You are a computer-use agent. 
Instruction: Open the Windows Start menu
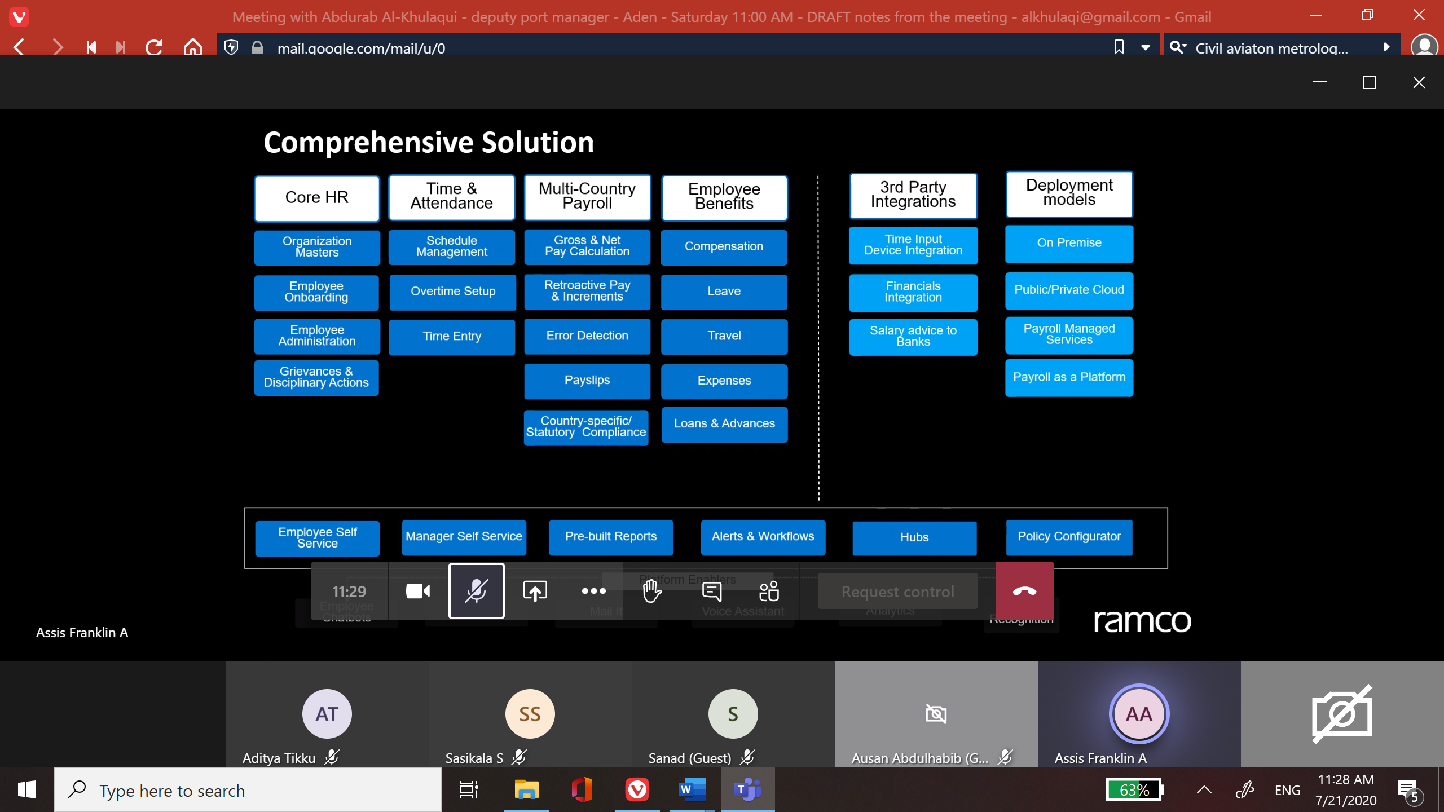pos(27,789)
